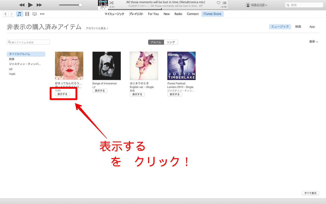This screenshot has height=204, width=326.
Task: Click the 購入アイテムを検索 field
Action: [28, 42]
